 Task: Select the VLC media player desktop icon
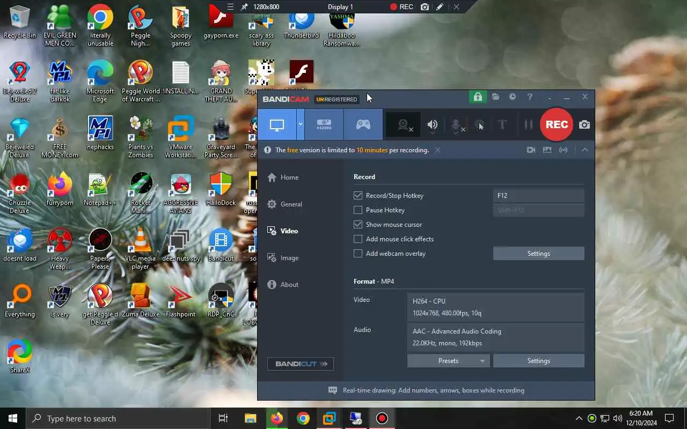tap(140, 249)
